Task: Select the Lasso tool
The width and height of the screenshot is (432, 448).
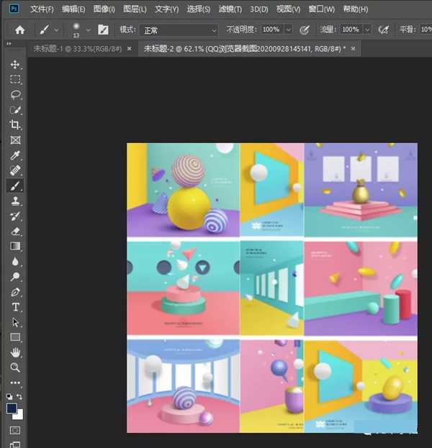Action: point(15,95)
